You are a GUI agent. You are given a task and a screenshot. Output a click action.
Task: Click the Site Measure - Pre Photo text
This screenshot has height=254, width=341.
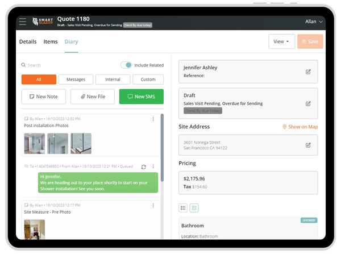47,212
